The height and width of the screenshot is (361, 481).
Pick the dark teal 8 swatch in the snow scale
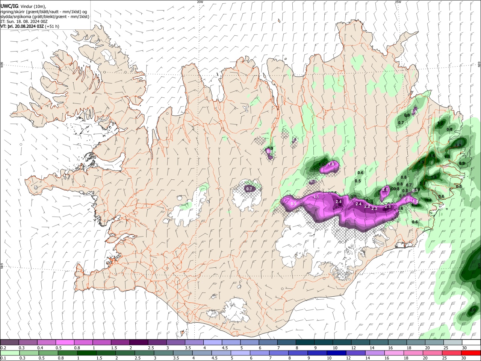[x=305, y=342]
